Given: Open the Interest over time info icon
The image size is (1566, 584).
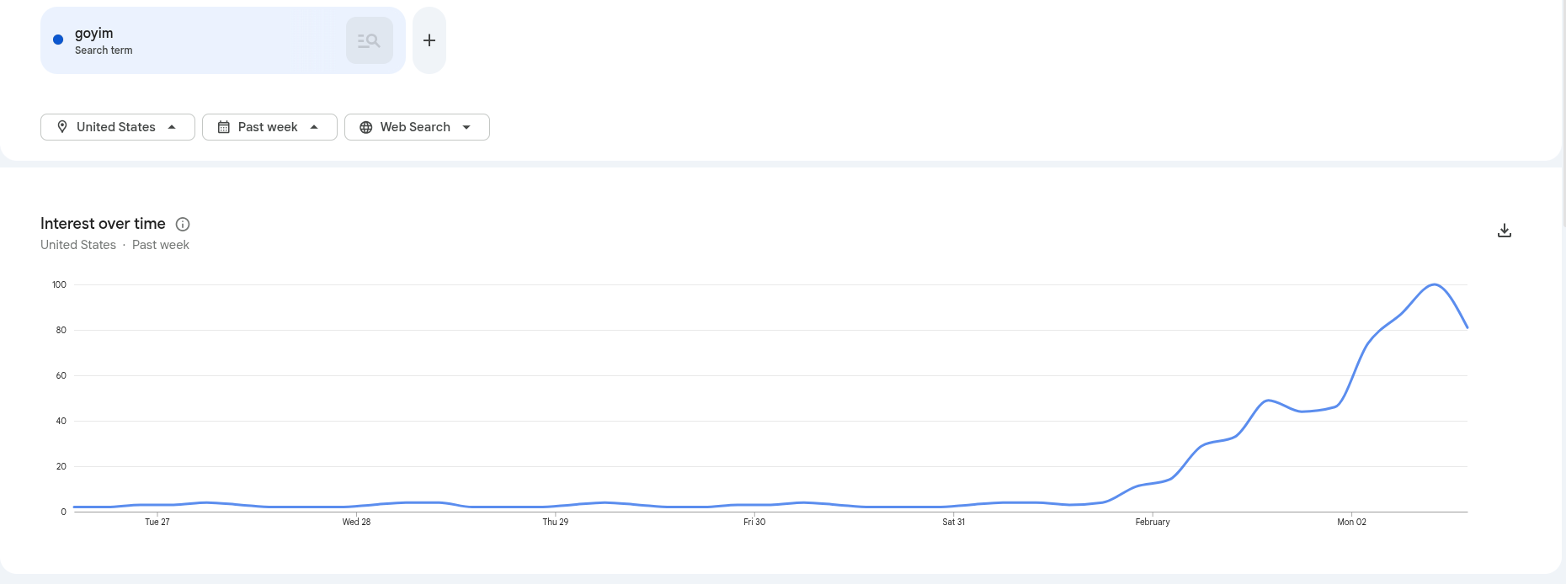Looking at the screenshot, I should [183, 224].
